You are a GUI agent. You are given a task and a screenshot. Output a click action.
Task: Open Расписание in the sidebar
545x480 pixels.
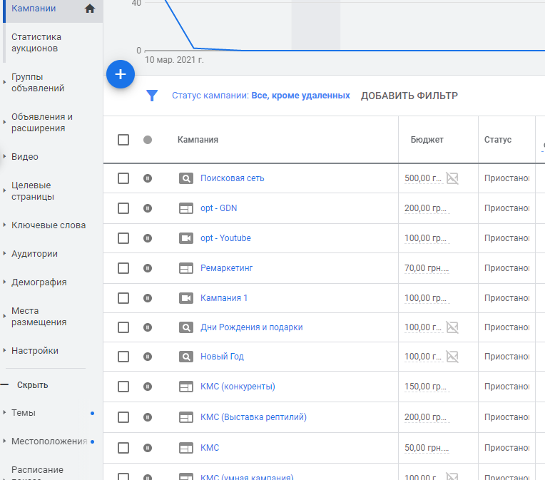pyautogui.click(x=37, y=470)
